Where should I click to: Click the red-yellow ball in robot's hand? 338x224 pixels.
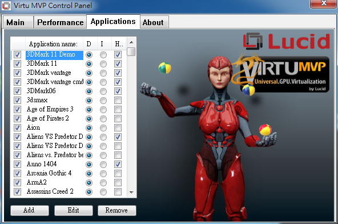[x=265, y=130]
